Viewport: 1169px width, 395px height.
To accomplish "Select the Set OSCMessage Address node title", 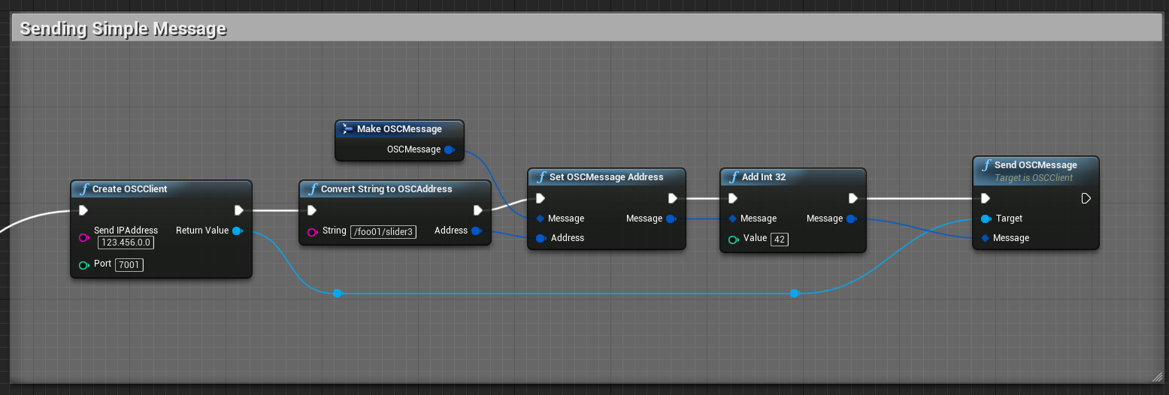I will click(x=607, y=177).
